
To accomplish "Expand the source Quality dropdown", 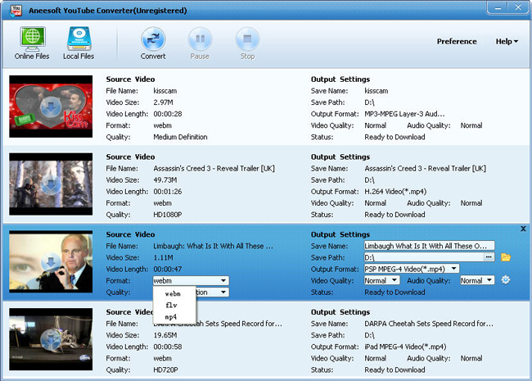I will pos(223,293).
